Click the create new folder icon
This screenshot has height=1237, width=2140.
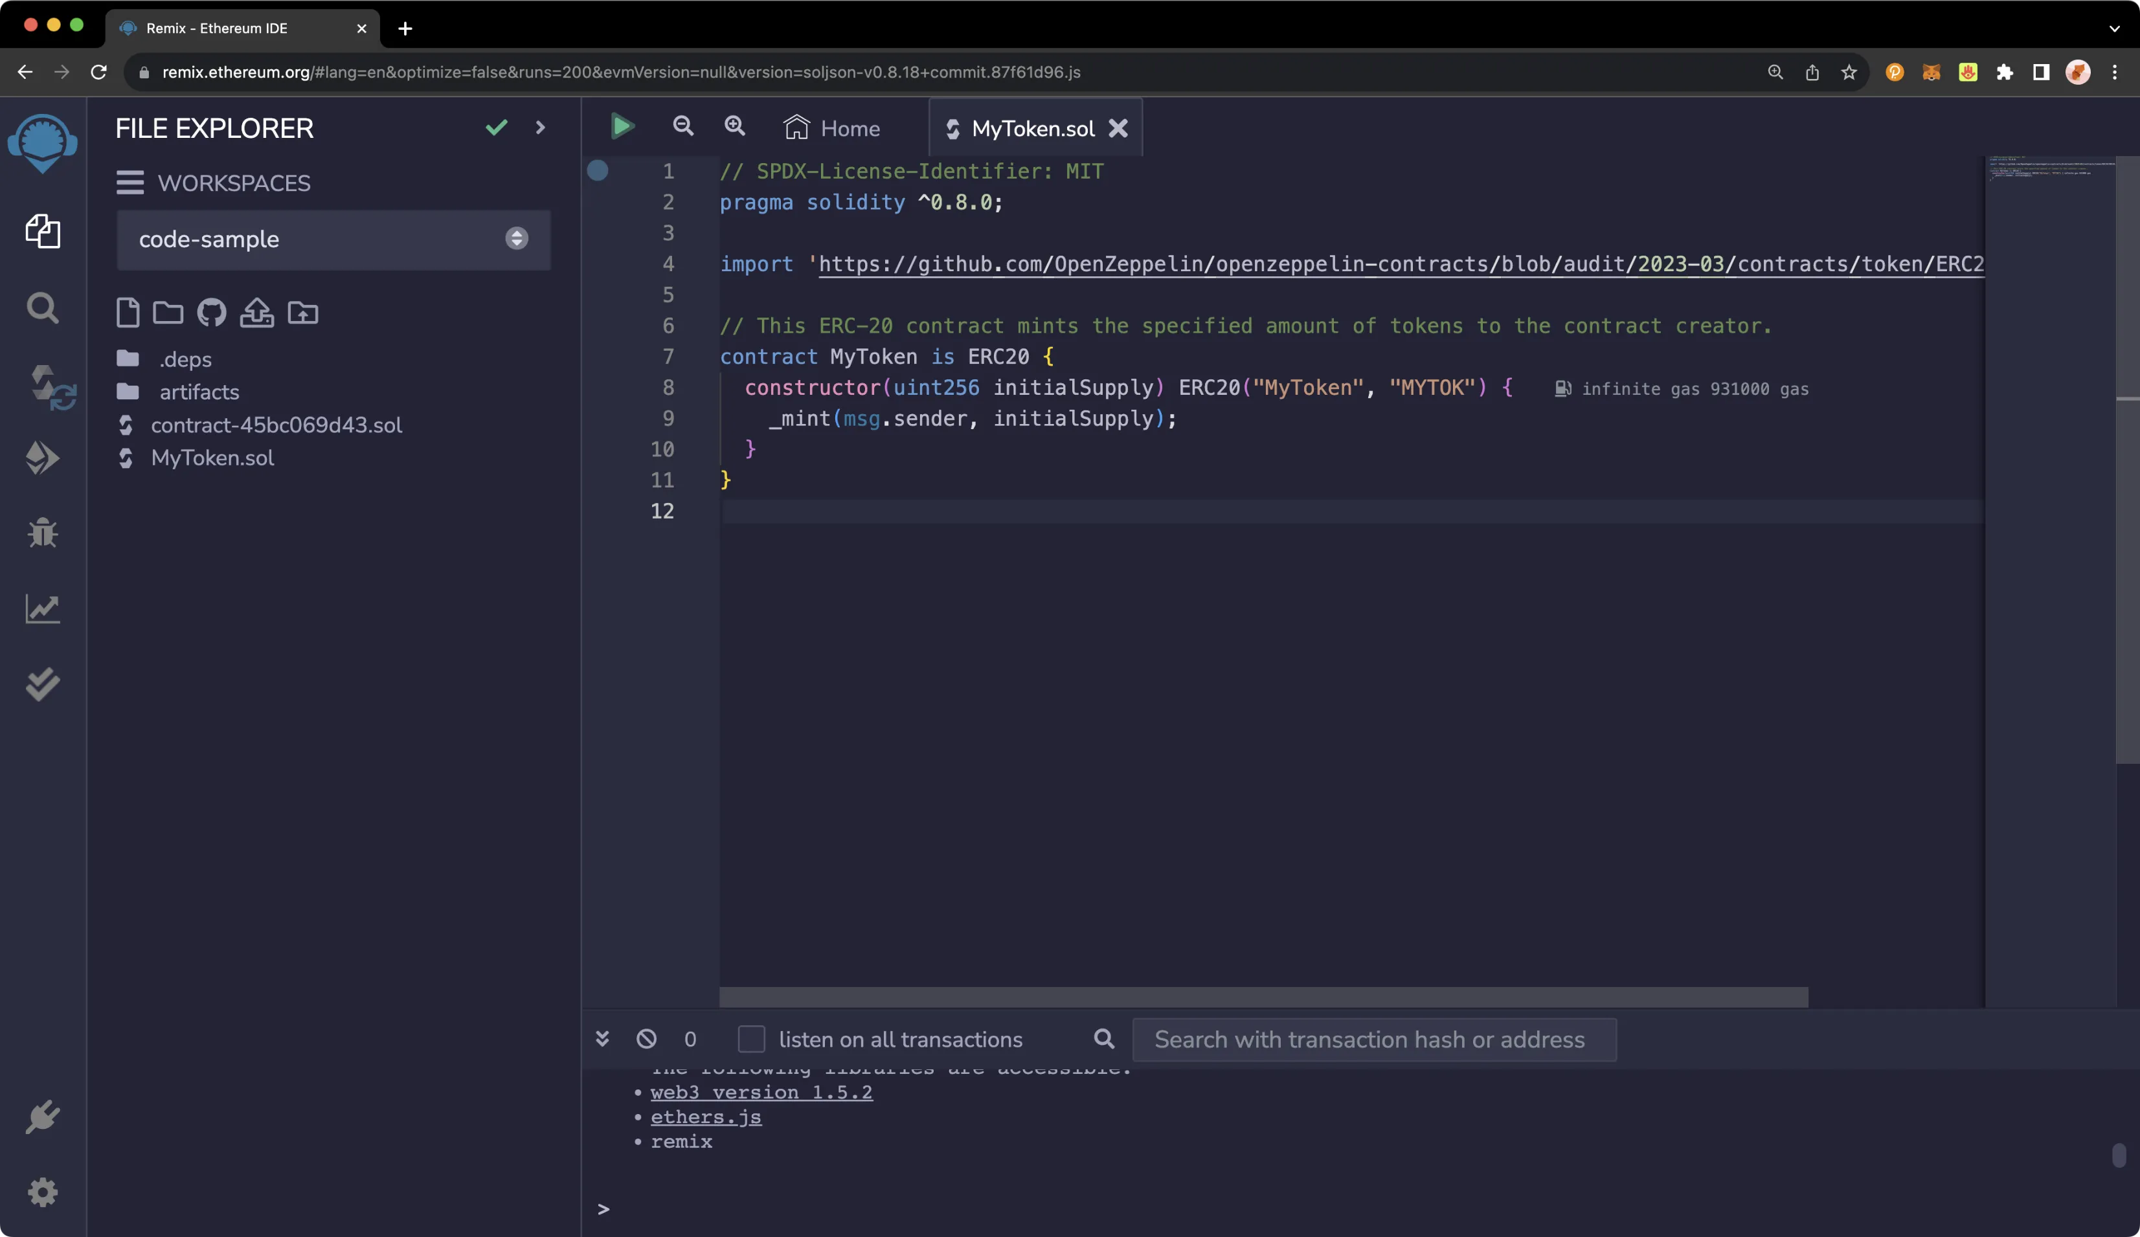pos(167,313)
